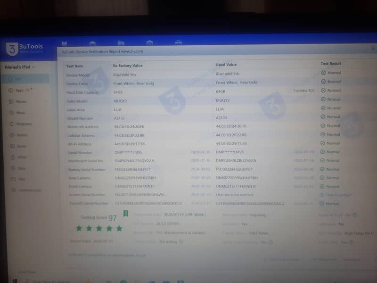Click the Screenshot button in the report
377x283 pixels.
click(352, 259)
